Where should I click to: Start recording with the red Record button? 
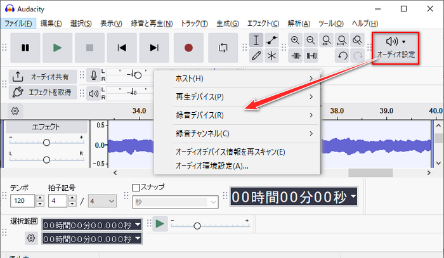coord(188,48)
